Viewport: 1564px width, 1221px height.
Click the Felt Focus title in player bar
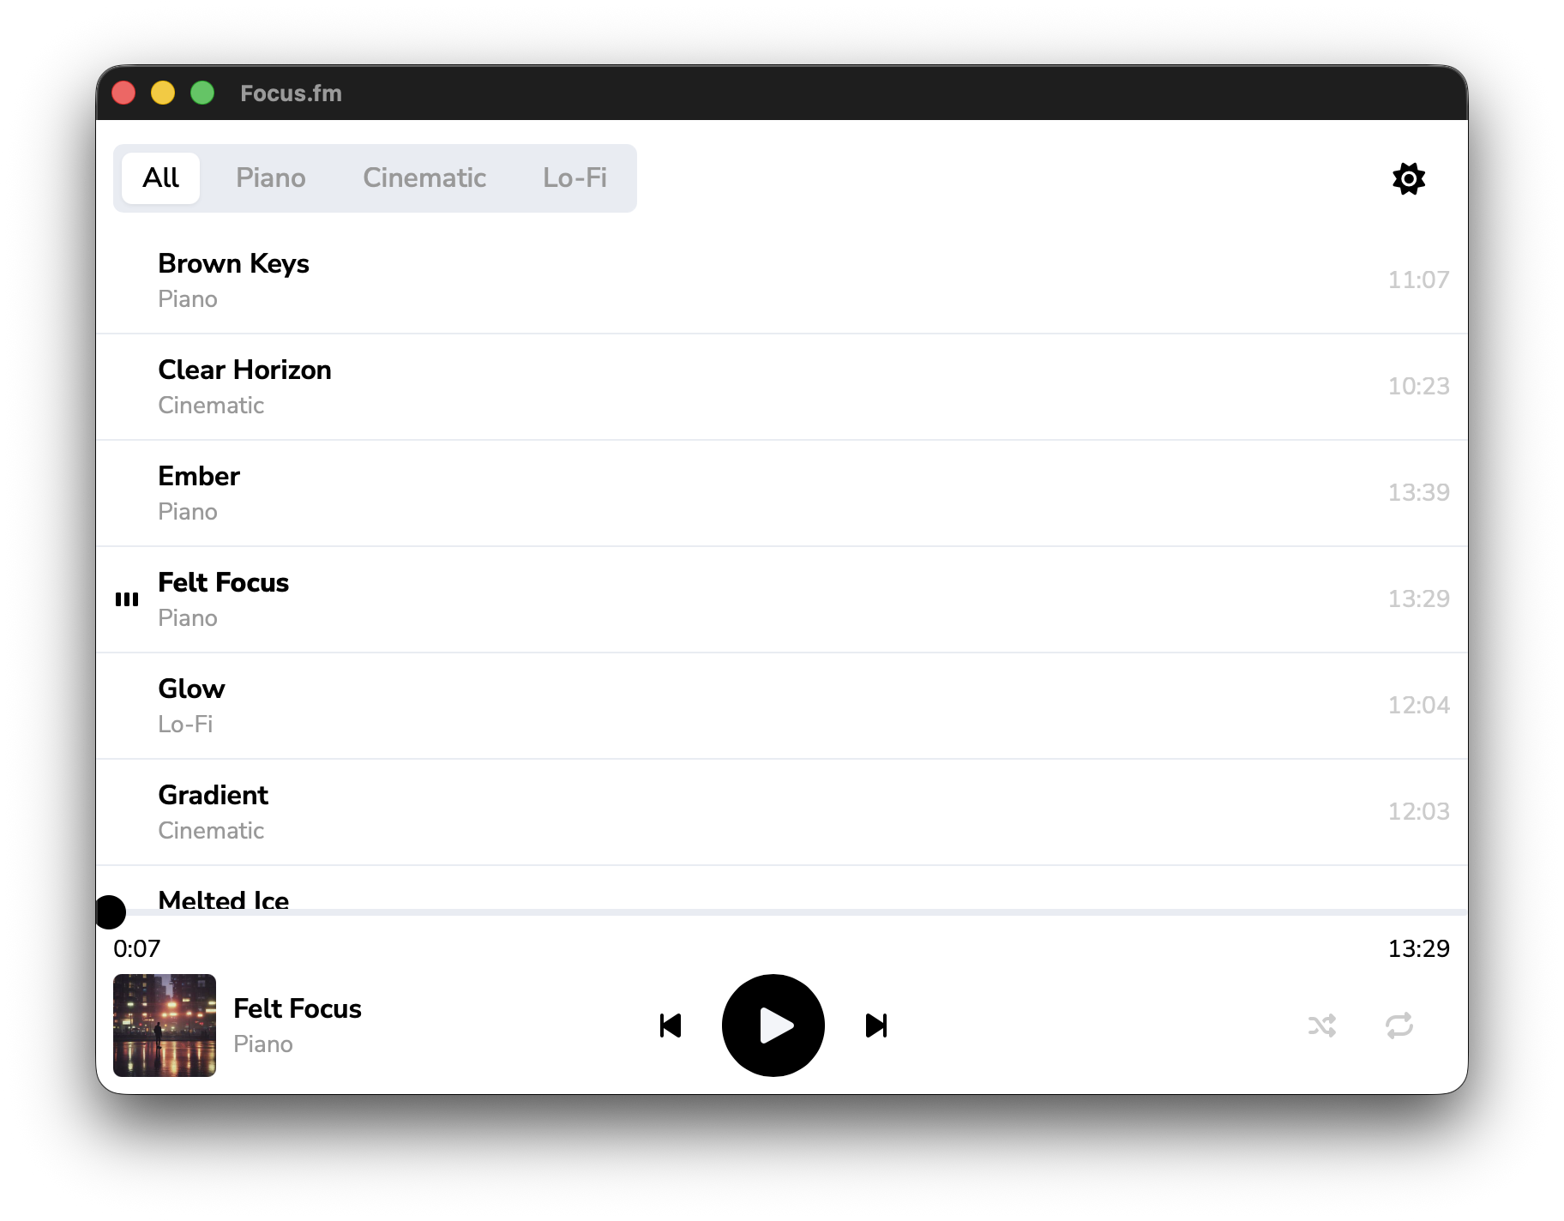pos(297,1008)
